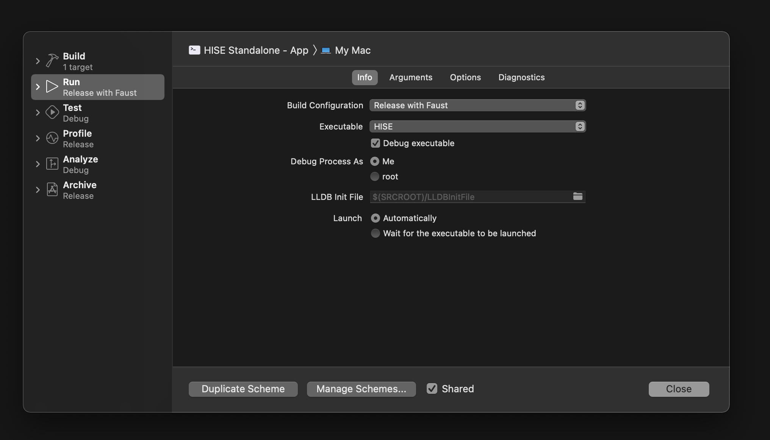Switch to the Info tab
Viewport: 770px width, 440px height.
tap(365, 77)
